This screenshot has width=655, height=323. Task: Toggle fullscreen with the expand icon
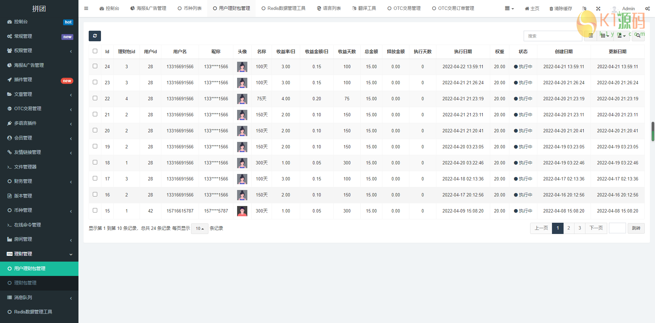598,9
